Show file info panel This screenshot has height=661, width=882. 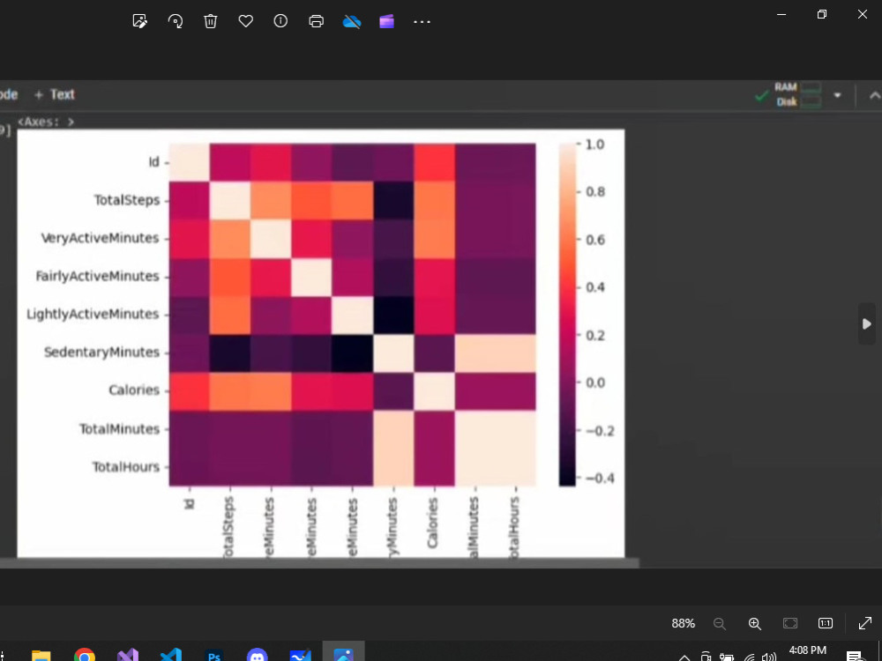280,21
